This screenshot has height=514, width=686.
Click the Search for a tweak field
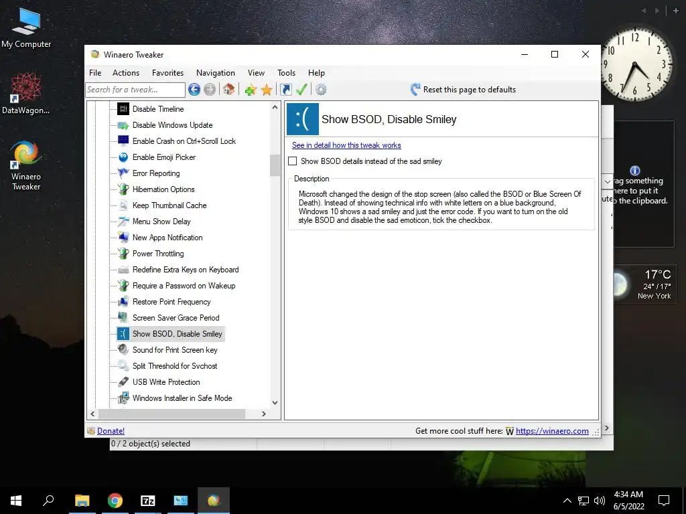tap(135, 90)
